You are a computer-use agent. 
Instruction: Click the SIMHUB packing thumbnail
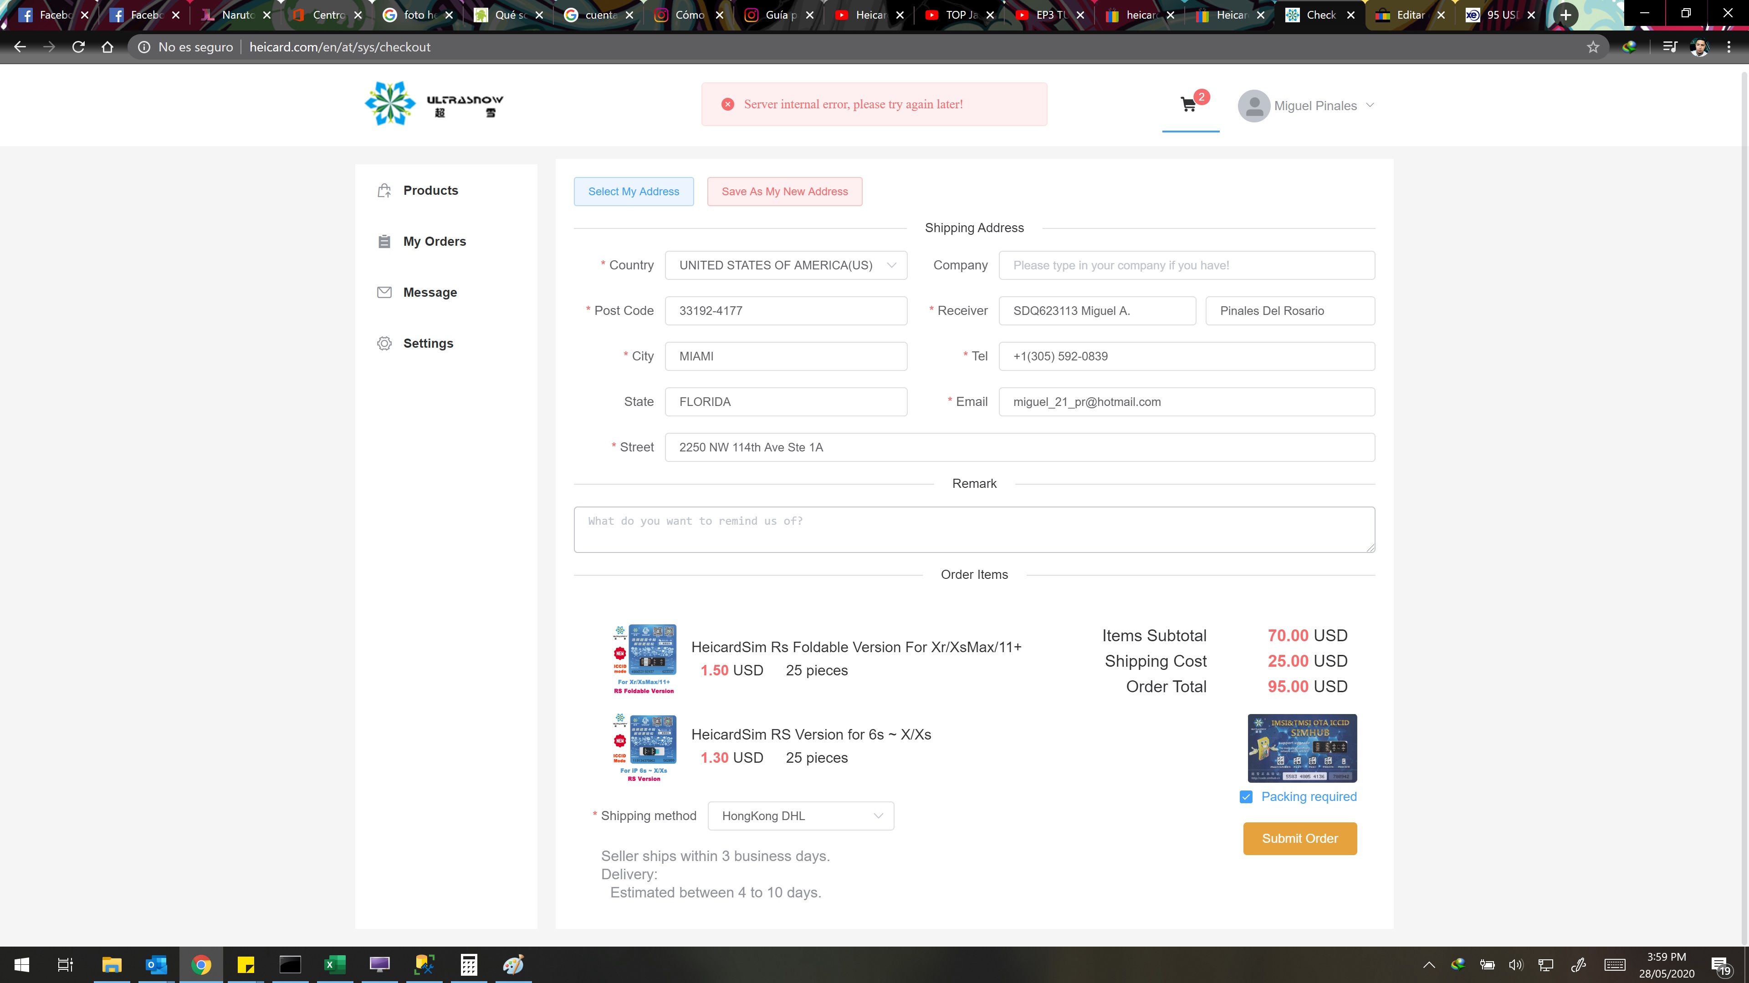point(1302,748)
